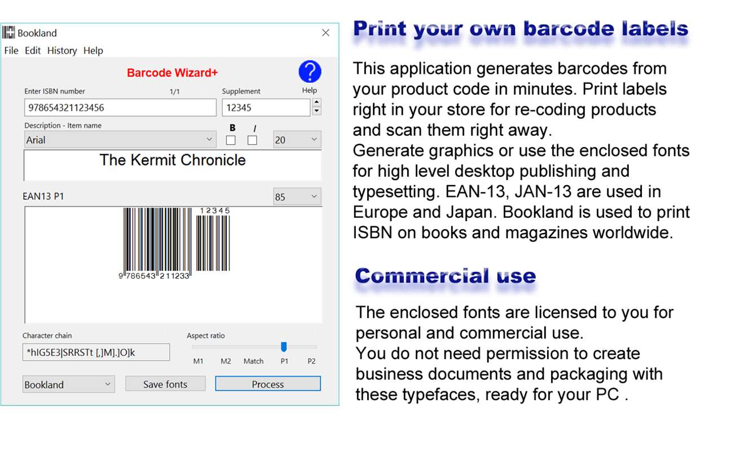Click the Enter ISBN number label

(55, 91)
